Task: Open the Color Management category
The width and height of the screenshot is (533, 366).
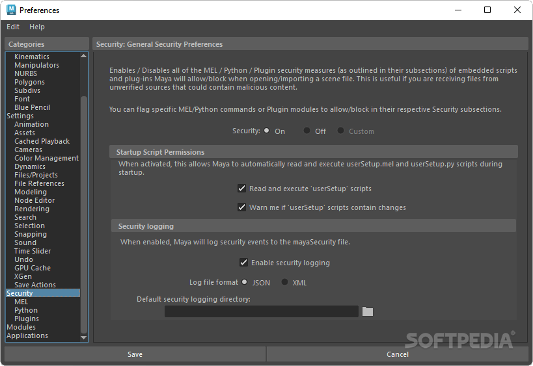Action: (x=47, y=158)
